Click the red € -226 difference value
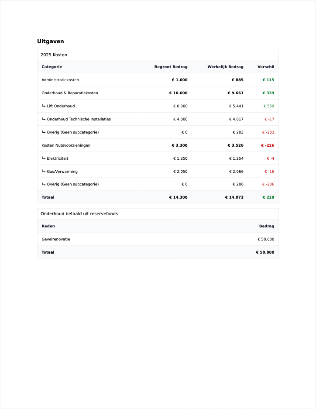Viewport: 316px width, 409px height. click(x=268, y=145)
